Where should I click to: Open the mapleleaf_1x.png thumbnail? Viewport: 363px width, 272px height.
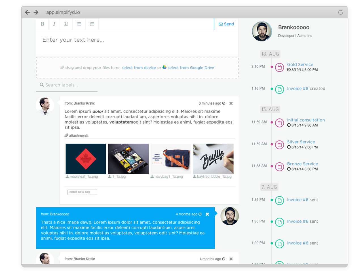coord(86,159)
